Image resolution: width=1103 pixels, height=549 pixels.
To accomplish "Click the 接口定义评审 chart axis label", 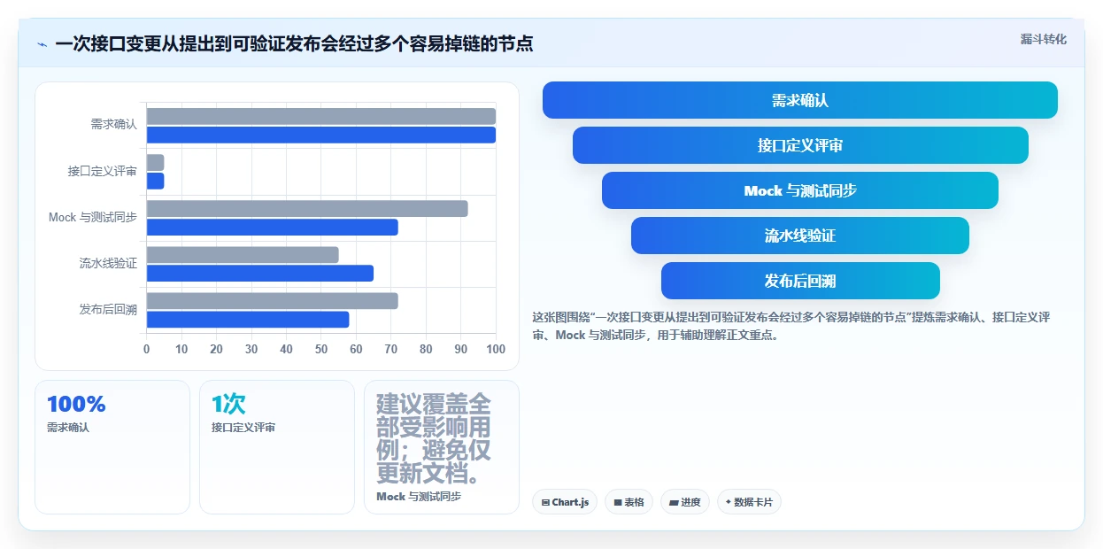I will coord(103,171).
